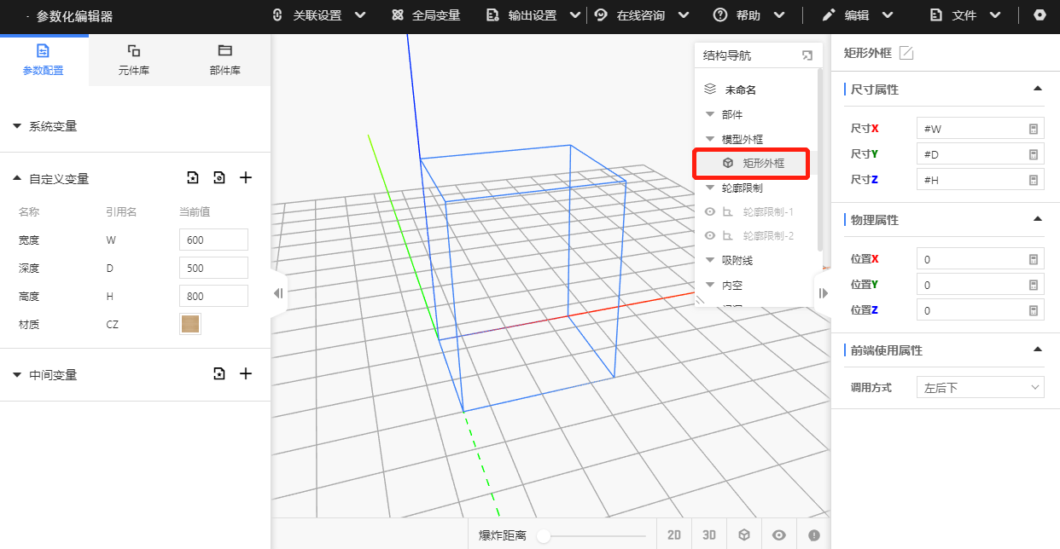Switch to 2D view mode
The width and height of the screenshot is (1060, 549).
674,535
